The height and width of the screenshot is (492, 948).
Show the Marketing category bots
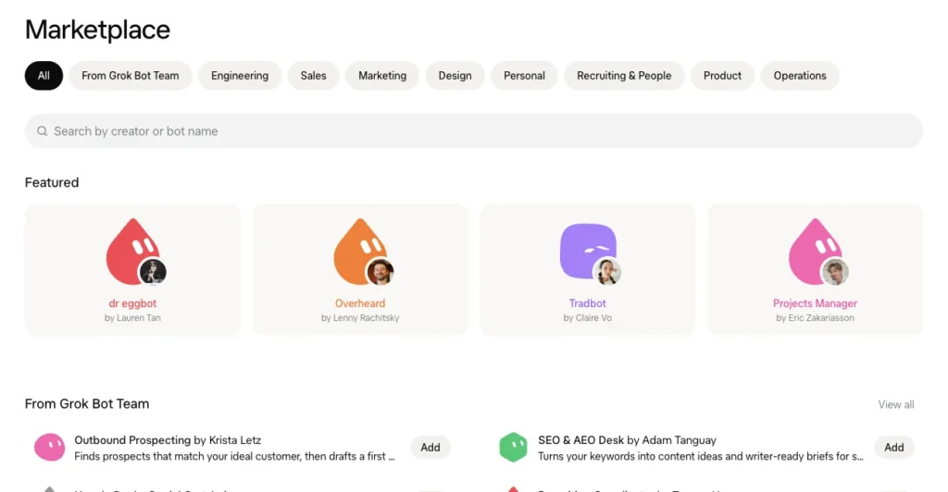pyautogui.click(x=382, y=76)
